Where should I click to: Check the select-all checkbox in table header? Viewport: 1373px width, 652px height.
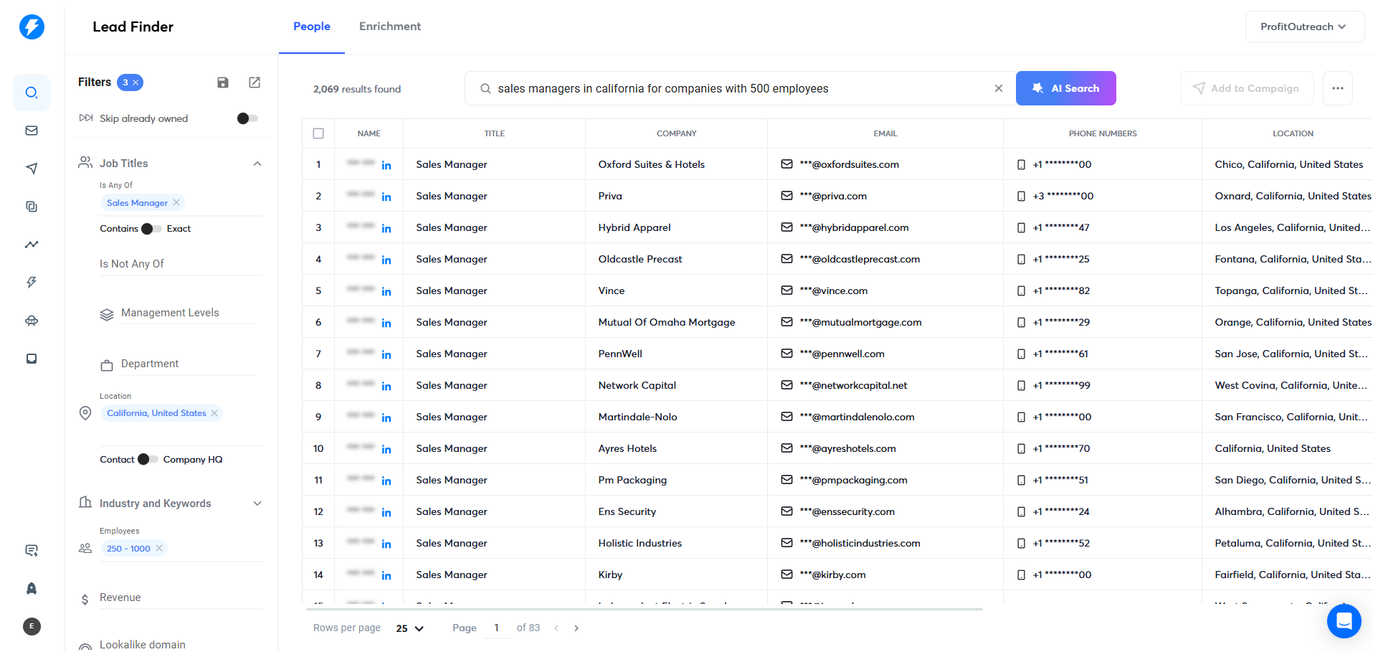pyautogui.click(x=318, y=133)
